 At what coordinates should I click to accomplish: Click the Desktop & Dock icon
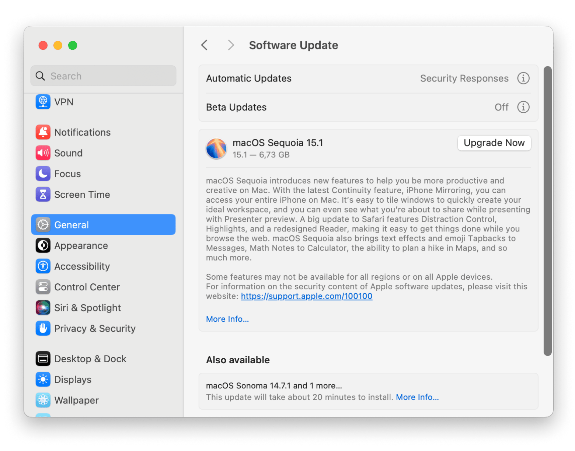pos(43,359)
